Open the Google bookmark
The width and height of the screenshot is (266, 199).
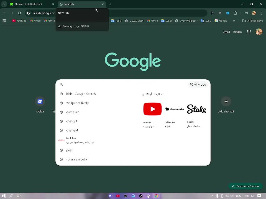point(221,21)
